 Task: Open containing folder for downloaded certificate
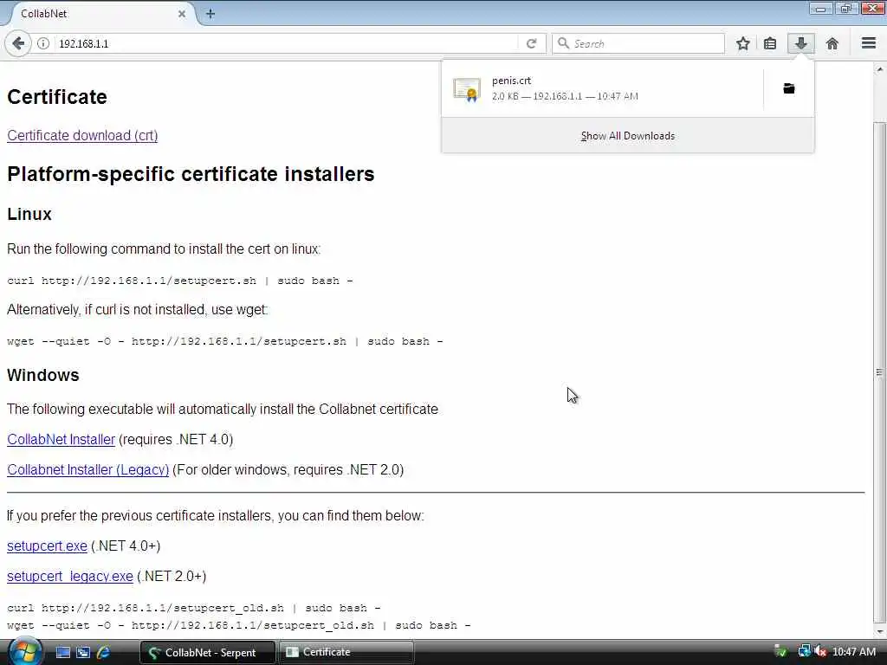788,88
